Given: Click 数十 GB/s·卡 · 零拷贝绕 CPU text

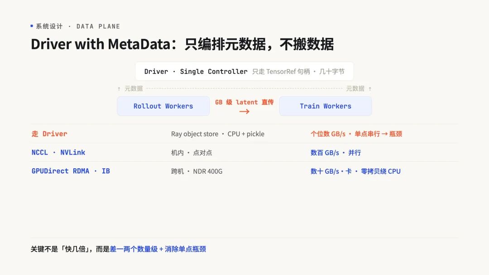Looking at the screenshot, I should [355, 171].
